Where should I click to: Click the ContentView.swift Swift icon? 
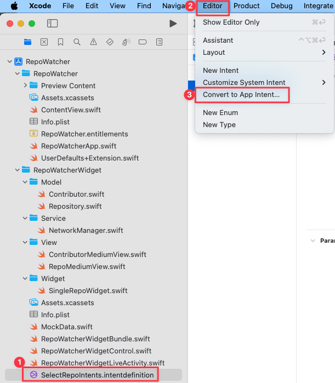coord(34,110)
